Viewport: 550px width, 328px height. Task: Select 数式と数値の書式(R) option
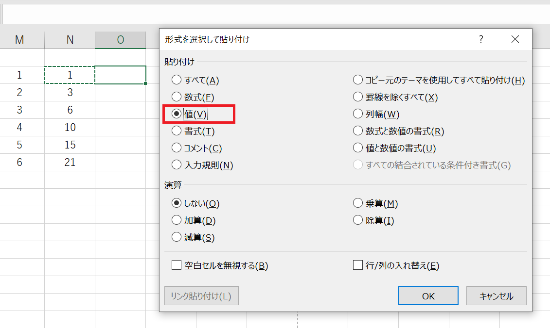pos(358,131)
